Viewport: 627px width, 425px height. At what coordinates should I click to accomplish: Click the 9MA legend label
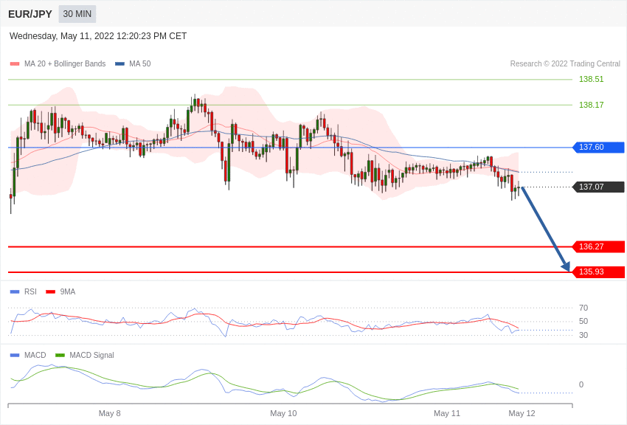[x=68, y=292]
